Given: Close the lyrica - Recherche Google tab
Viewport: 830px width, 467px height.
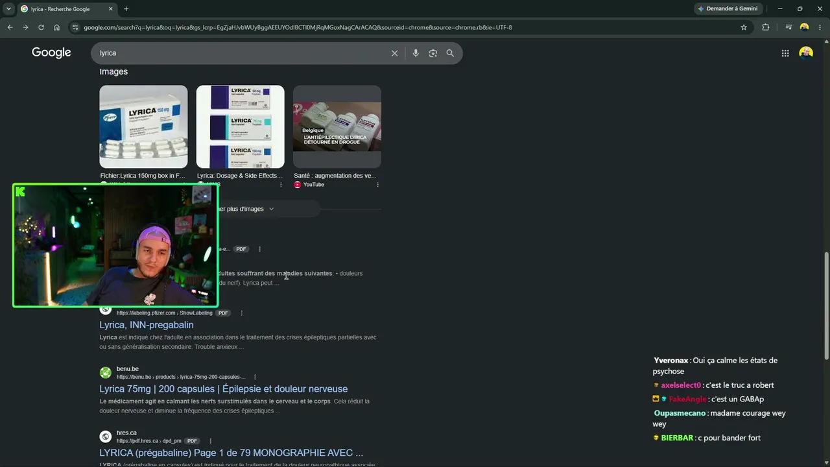Looking at the screenshot, I should click(111, 9).
